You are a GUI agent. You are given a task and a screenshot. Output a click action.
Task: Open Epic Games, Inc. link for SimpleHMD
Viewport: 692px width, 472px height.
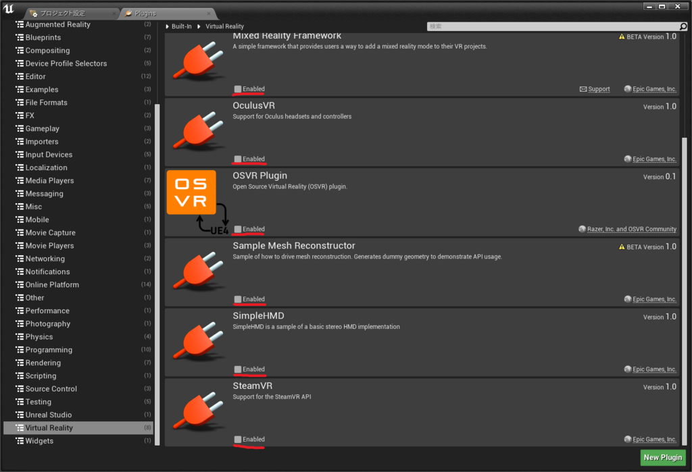(654, 369)
